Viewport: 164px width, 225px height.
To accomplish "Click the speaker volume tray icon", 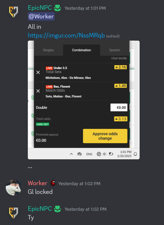I will tap(105, 154).
